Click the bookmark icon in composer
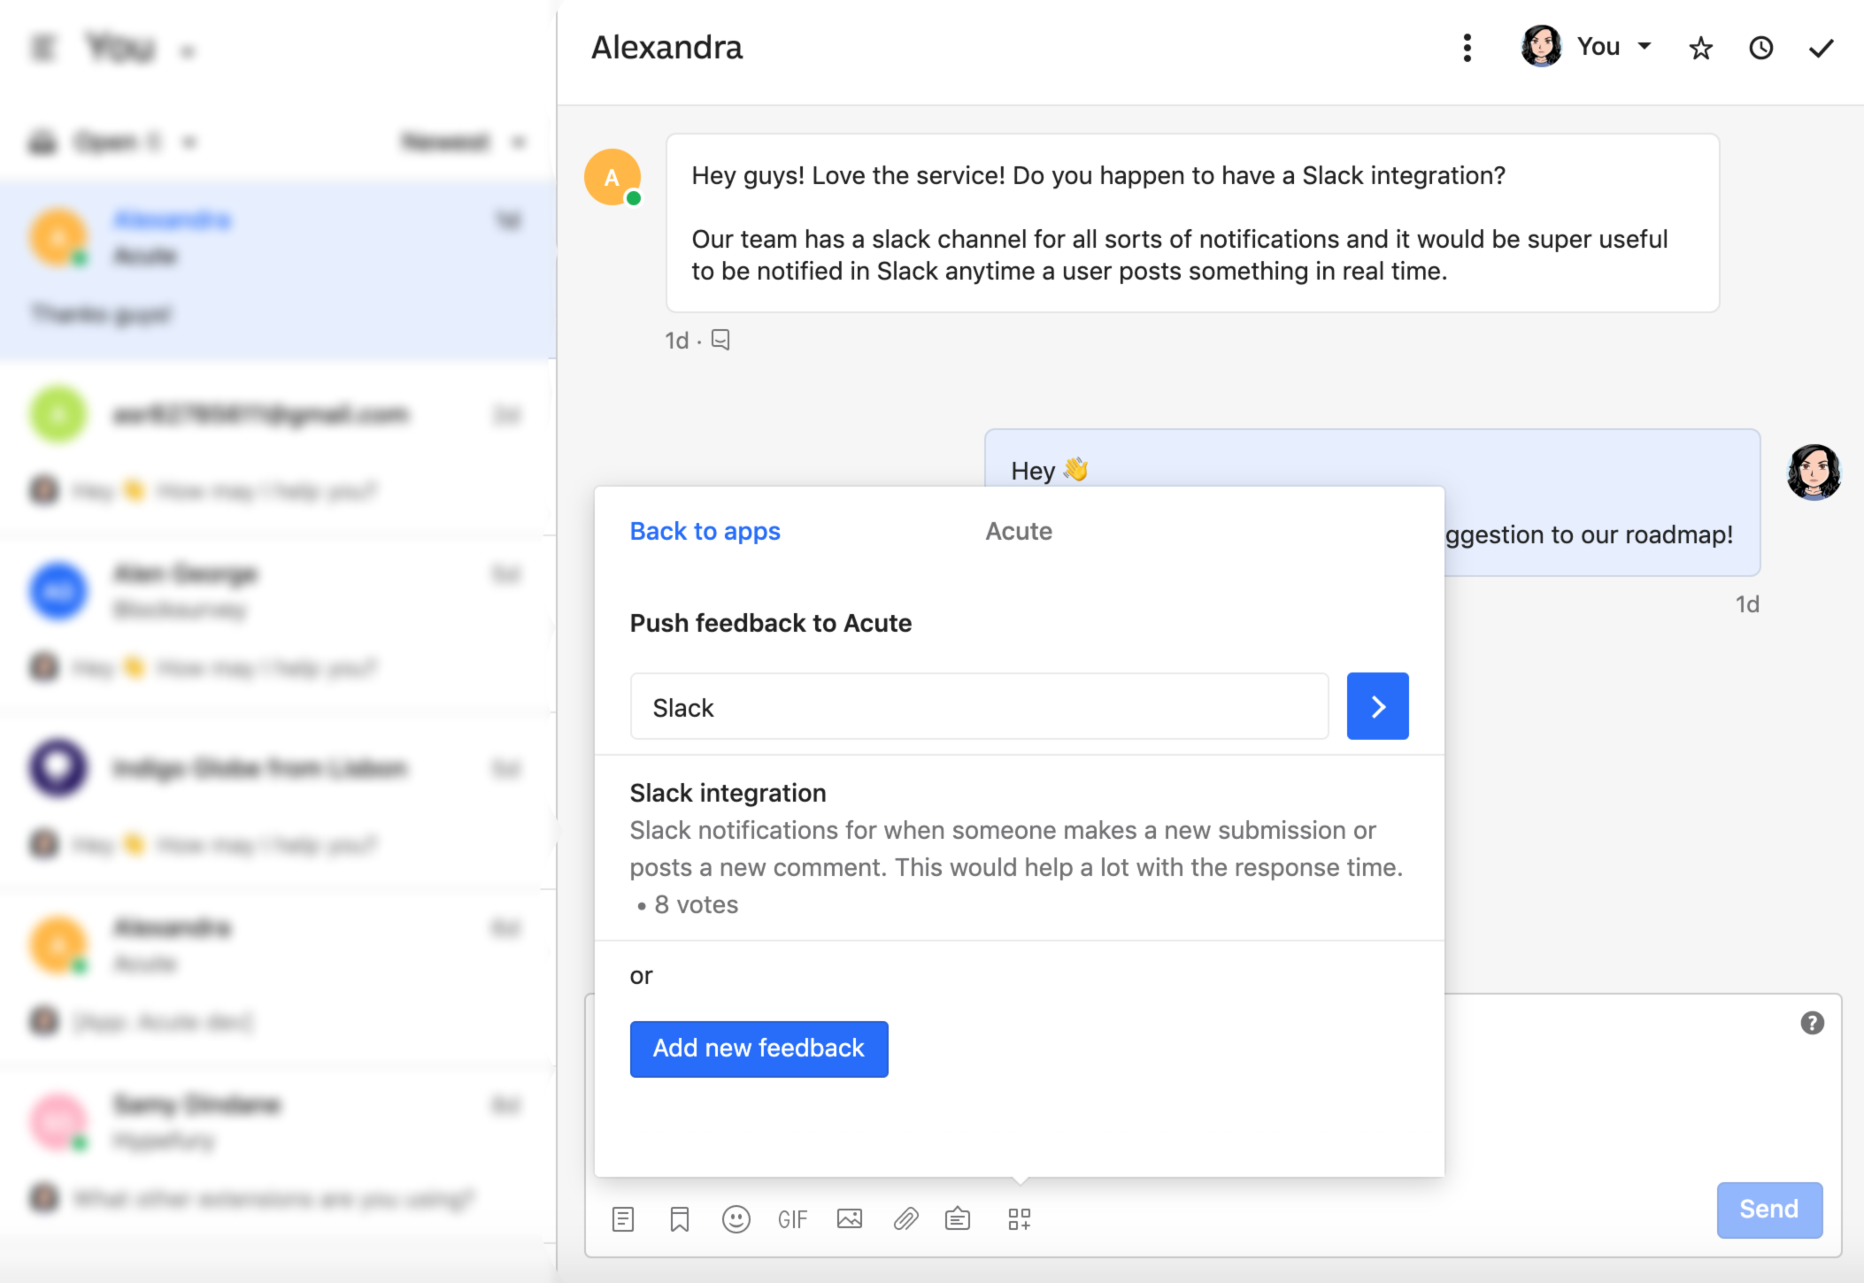Image resolution: width=1864 pixels, height=1283 pixels. coord(680,1219)
